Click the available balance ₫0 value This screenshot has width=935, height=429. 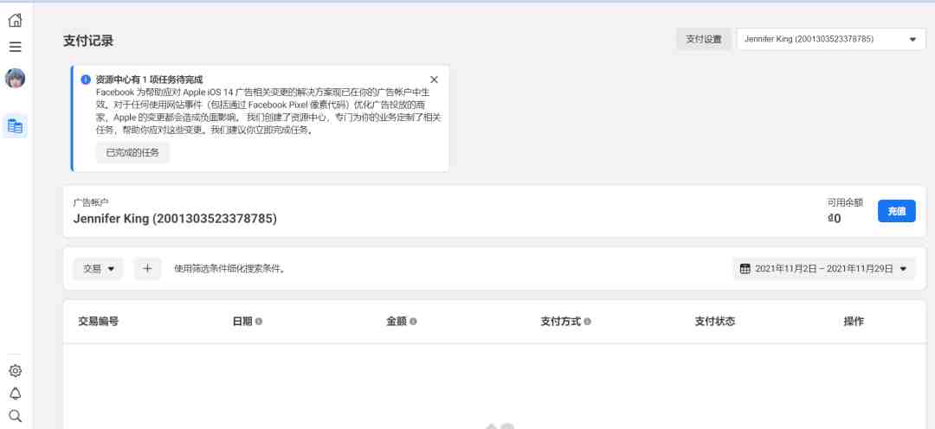pos(834,218)
